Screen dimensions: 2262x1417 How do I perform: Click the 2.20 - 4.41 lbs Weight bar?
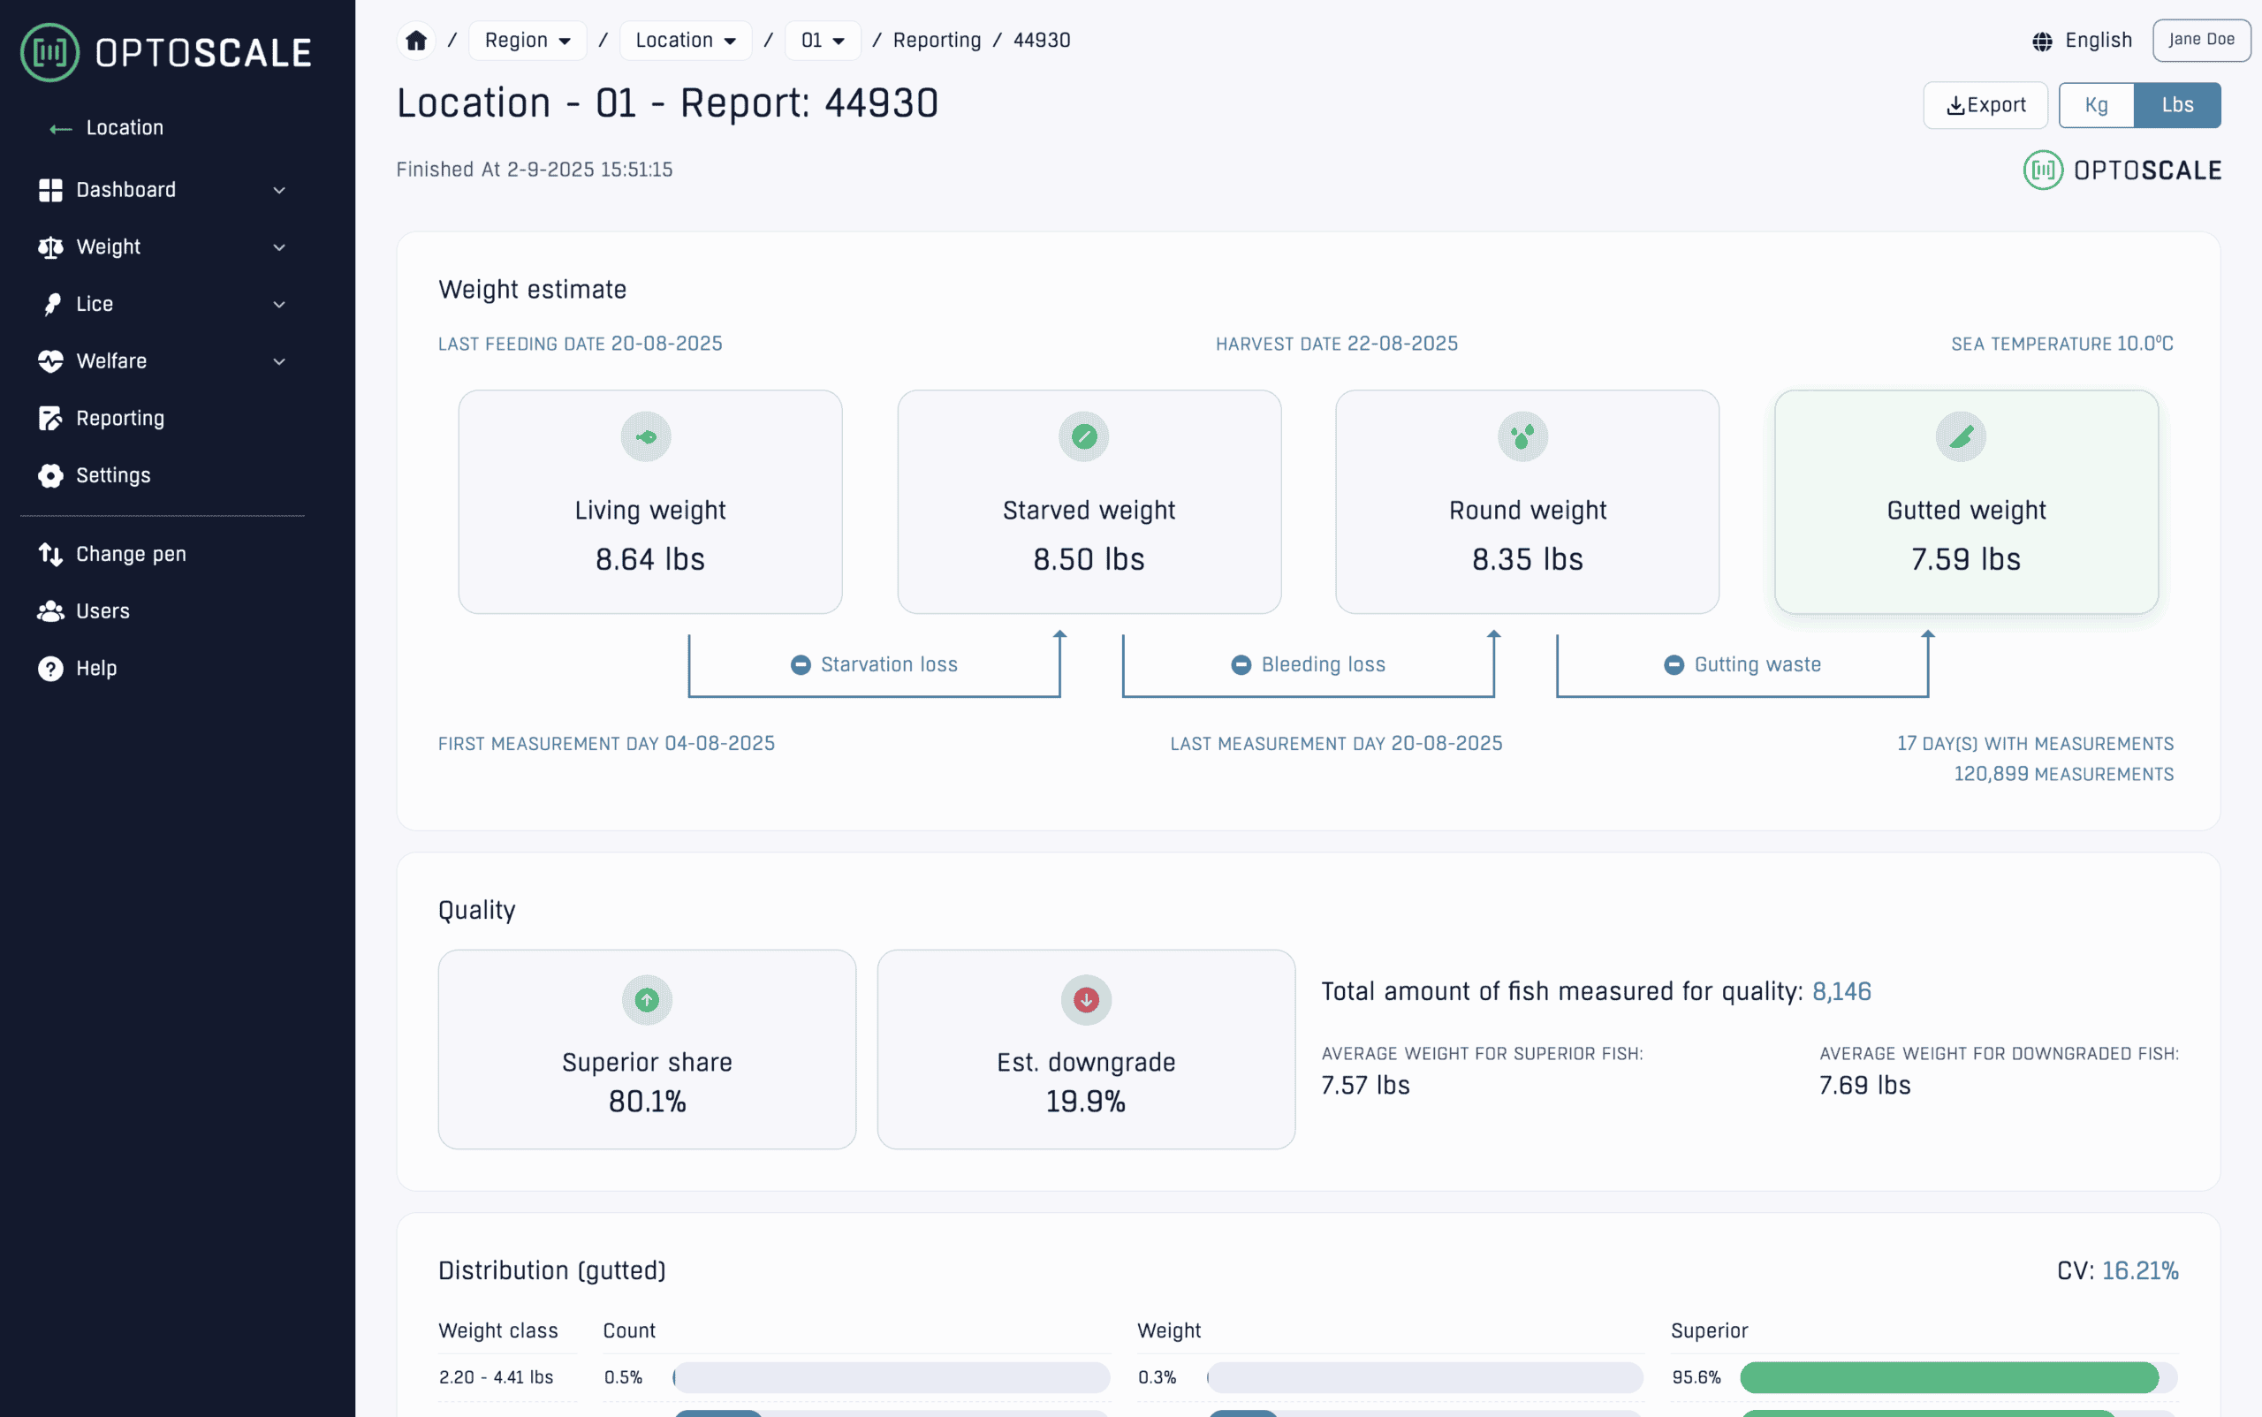tap(1425, 1377)
